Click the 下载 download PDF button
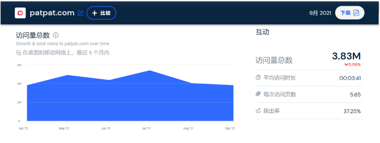This screenshot has height=143, width=380. tap(349, 13)
